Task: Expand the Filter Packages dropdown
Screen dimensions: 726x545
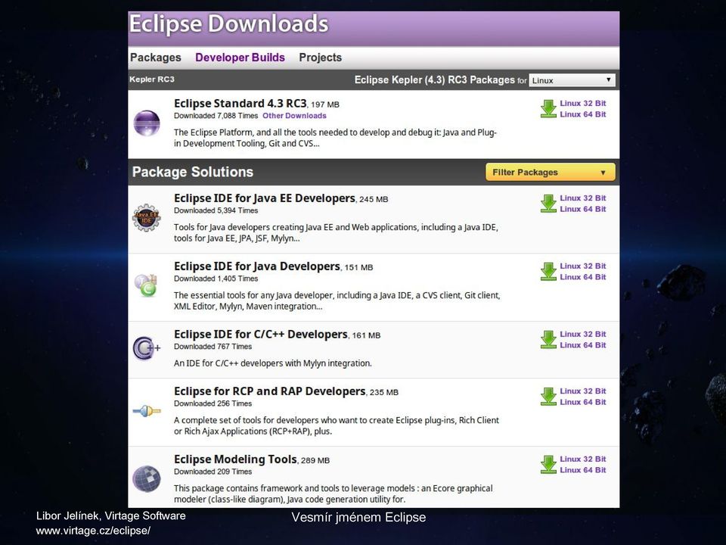Action: pos(551,173)
